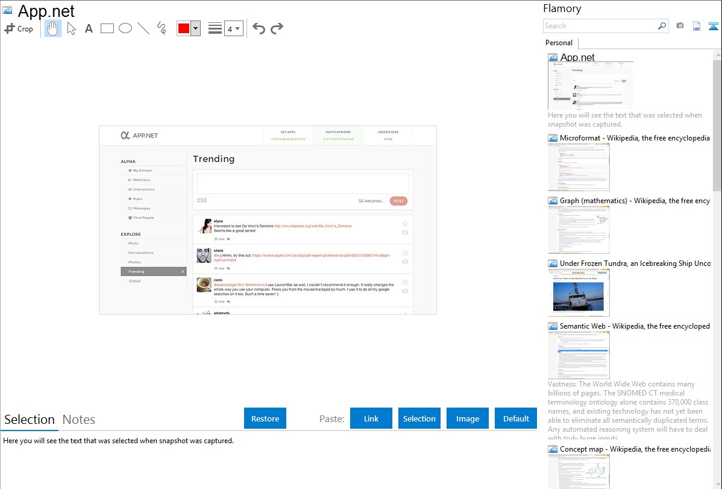Click the App.net title in snapshot list
722x489 pixels.
[577, 57]
